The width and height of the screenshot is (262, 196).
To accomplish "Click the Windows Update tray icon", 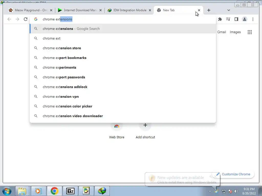I will pyautogui.click(x=216, y=191).
